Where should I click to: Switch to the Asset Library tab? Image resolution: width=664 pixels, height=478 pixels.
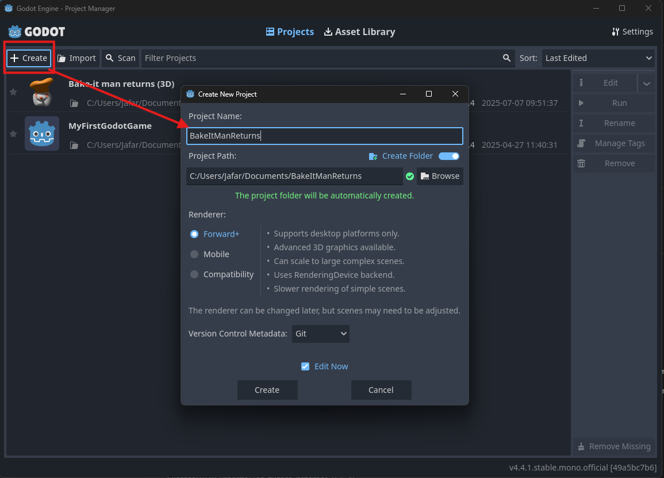359,32
